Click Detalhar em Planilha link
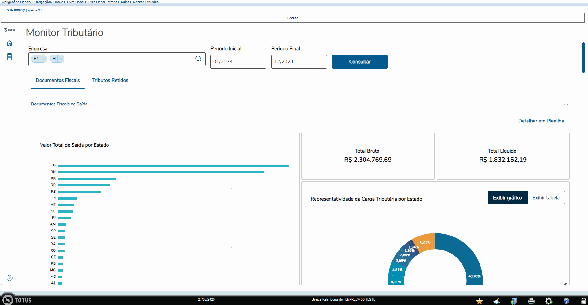This screenshot has height=305, width=588. [x=541, y=121]
